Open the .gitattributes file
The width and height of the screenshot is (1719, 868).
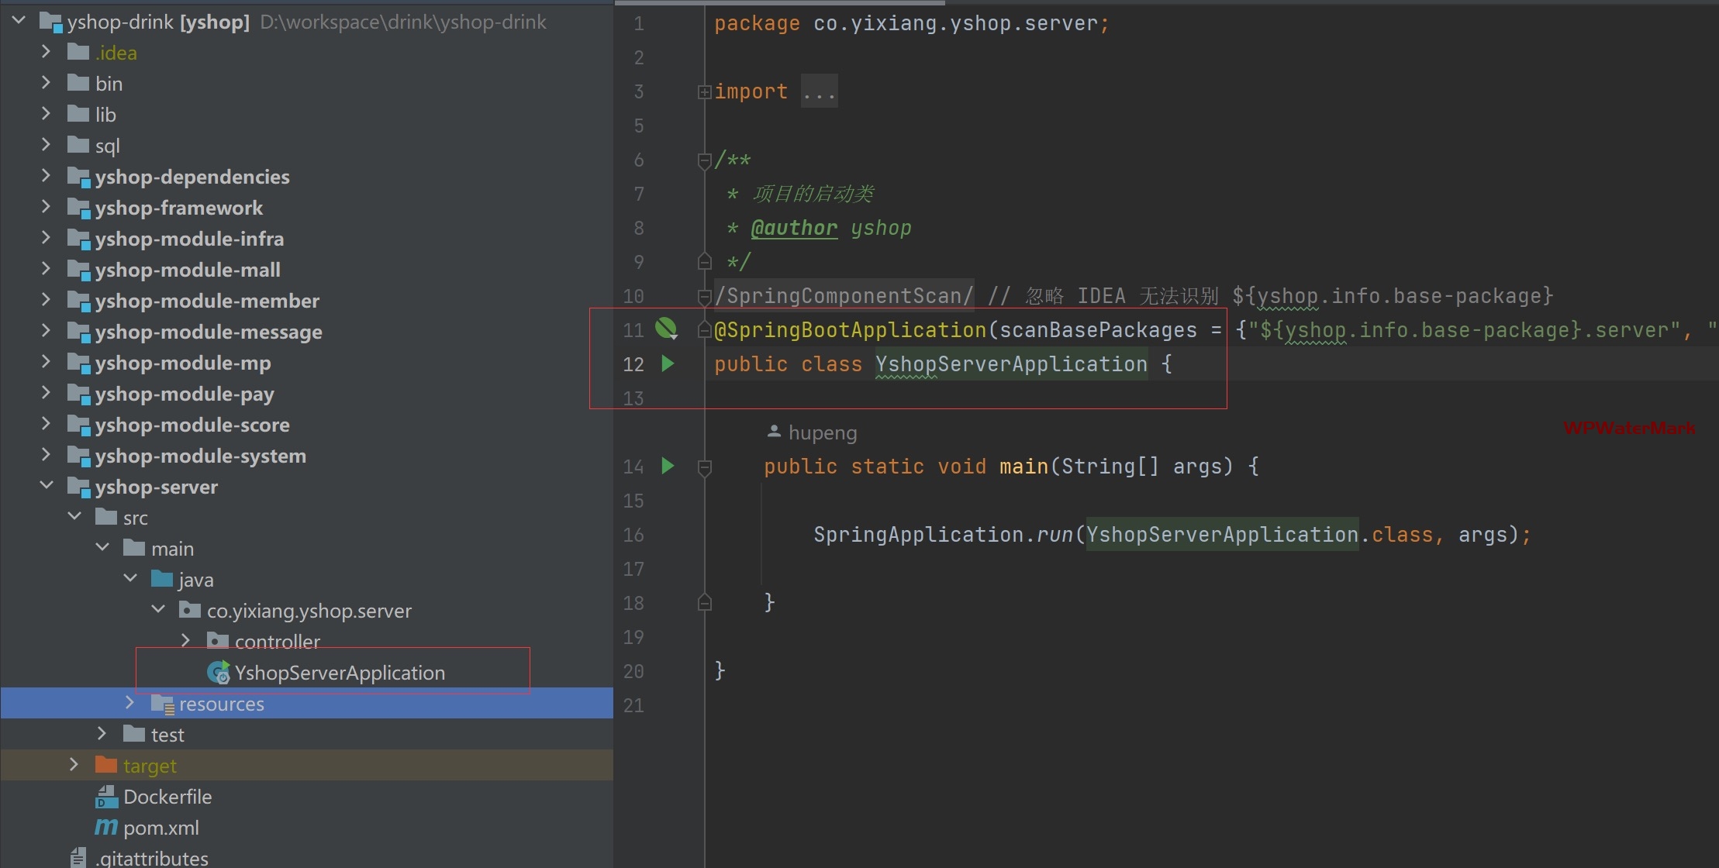tap(151, 858)
